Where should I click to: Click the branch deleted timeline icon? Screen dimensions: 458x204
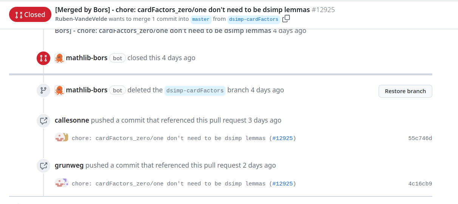pyautogui.click(x=43, y=90)
